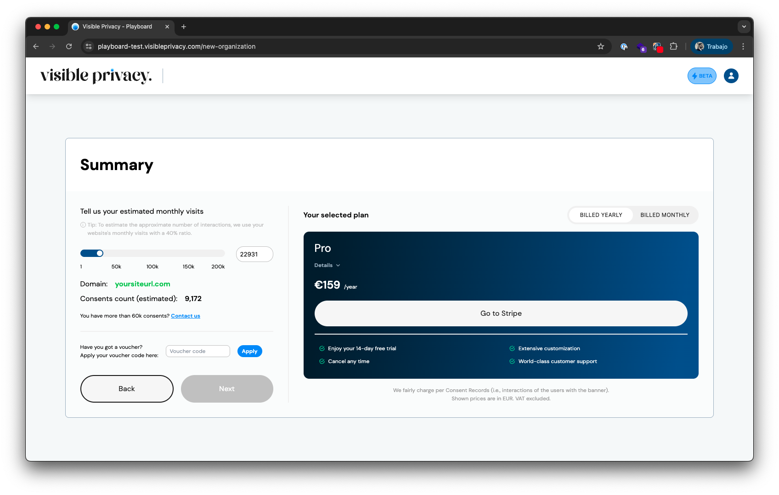This screenshot has width=779, height=495.
Task: Click the green checkmark beside Cancel any time
Action: pos(321,361)
